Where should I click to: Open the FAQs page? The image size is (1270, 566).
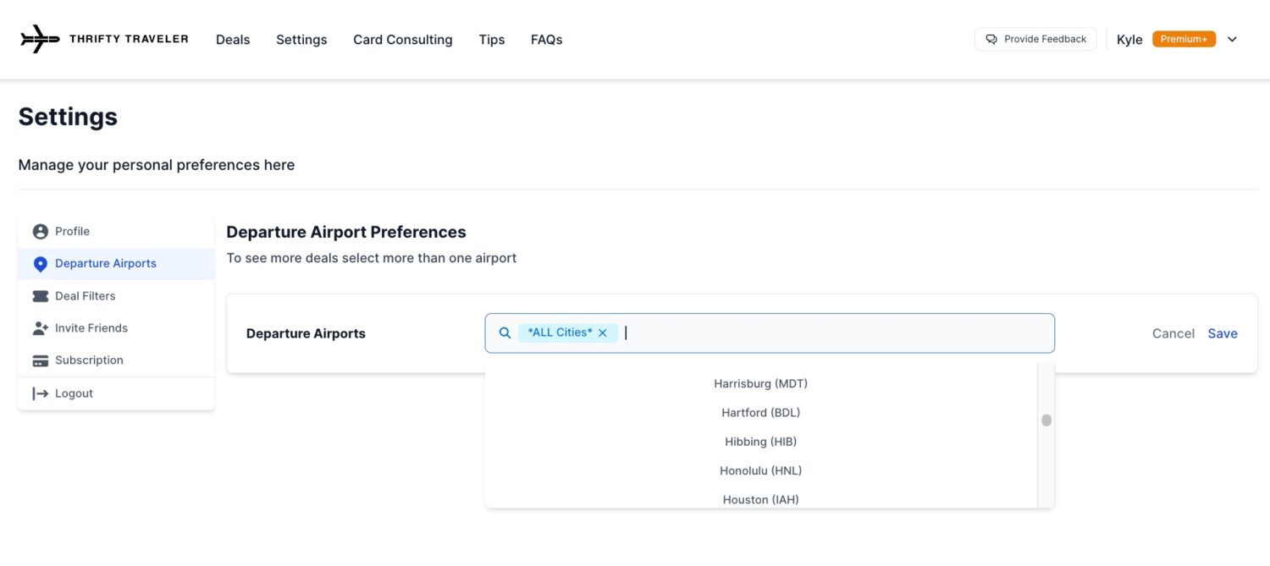546,39
